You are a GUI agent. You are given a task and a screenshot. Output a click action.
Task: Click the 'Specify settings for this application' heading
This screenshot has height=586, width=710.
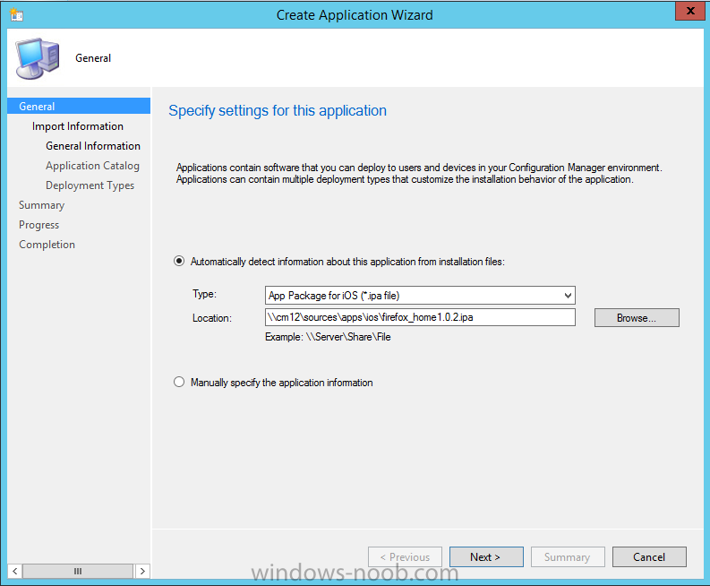(278, 110)
